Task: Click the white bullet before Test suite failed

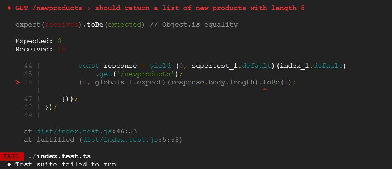Action: (9, 164)
